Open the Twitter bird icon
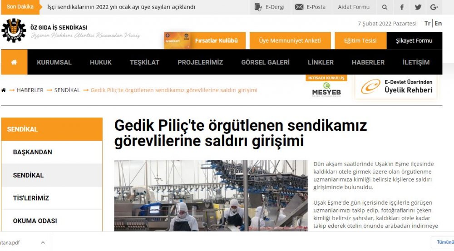454x251 pixels. click(x=418, y=7)
